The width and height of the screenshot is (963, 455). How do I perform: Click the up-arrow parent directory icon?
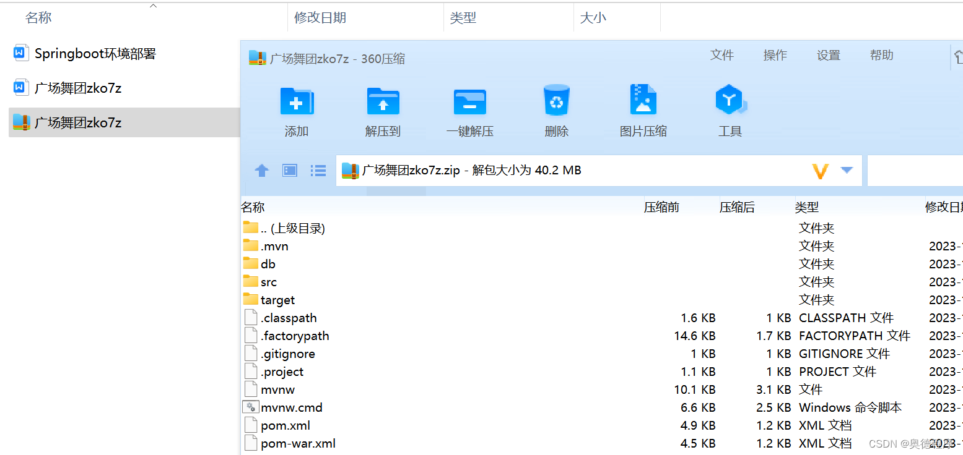point(261,171)
